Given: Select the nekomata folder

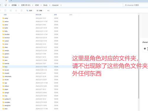Looking at the screenshot, I should (8, 76).
